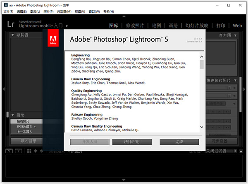The image size is (248, 184).
Task: Switch to the 幻灯片放映 module
Action: [197, 26]
